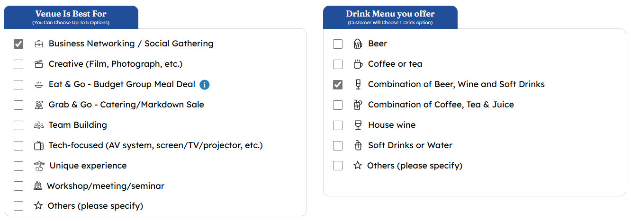Click the briefcase icon for Business Networking
Viewport: 631px width, 221px height.
coord(39,44)
